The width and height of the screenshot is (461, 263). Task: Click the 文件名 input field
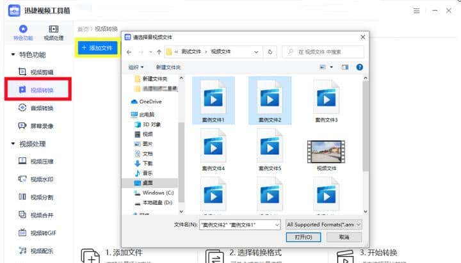coord(237,225)
